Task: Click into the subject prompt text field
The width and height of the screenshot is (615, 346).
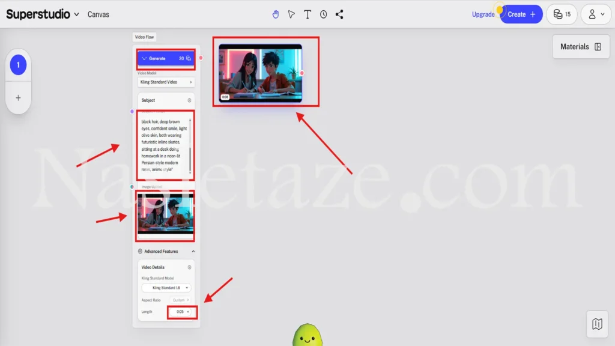Action: click(163, 145)
